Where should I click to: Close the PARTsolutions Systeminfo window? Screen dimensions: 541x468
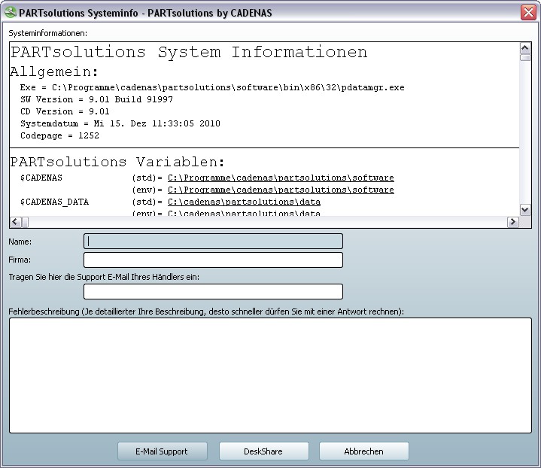click(x=528, y=13)
